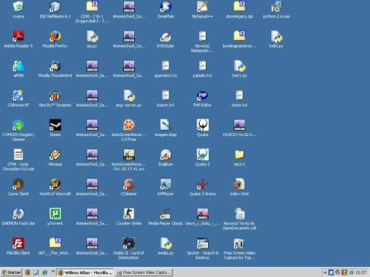
Task: Click Firefox icon in quick launch bar
Action: (x=28, y=272)
